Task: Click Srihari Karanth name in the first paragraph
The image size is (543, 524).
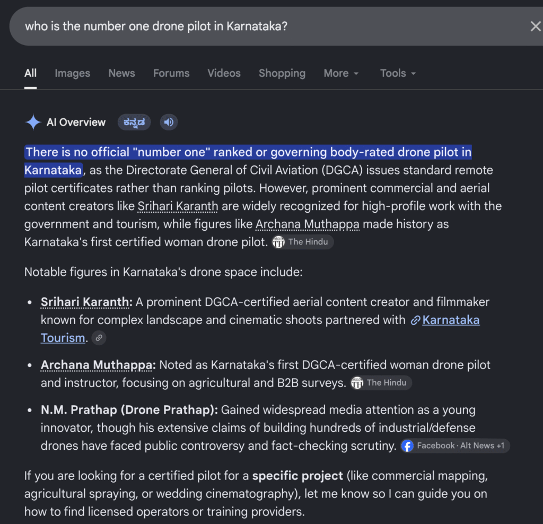Action: click(178, 206)
